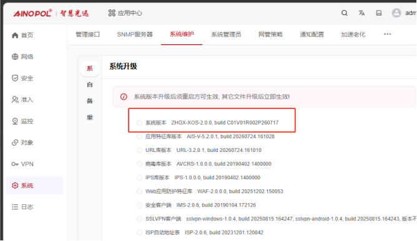This screenshot has height=241, width=417.
Task: Select the URL库版本 radio button
Action: 139,150
